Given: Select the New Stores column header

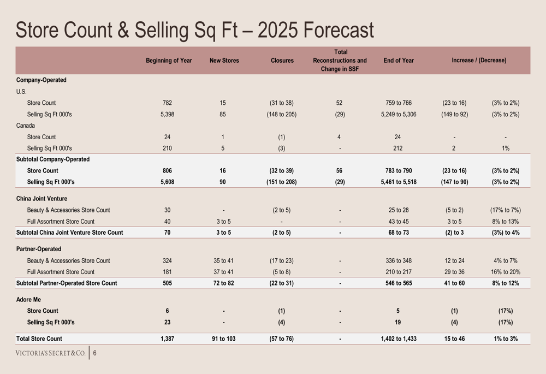Looking at the screenshot, I should pyautogui.click(x=224, y=61).
